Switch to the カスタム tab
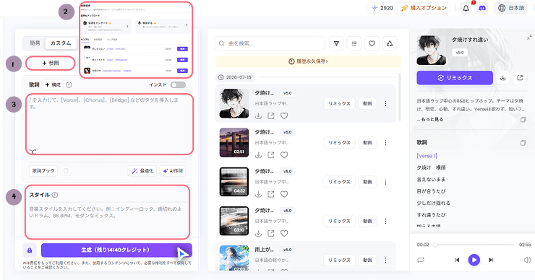 tap(61, 43)
